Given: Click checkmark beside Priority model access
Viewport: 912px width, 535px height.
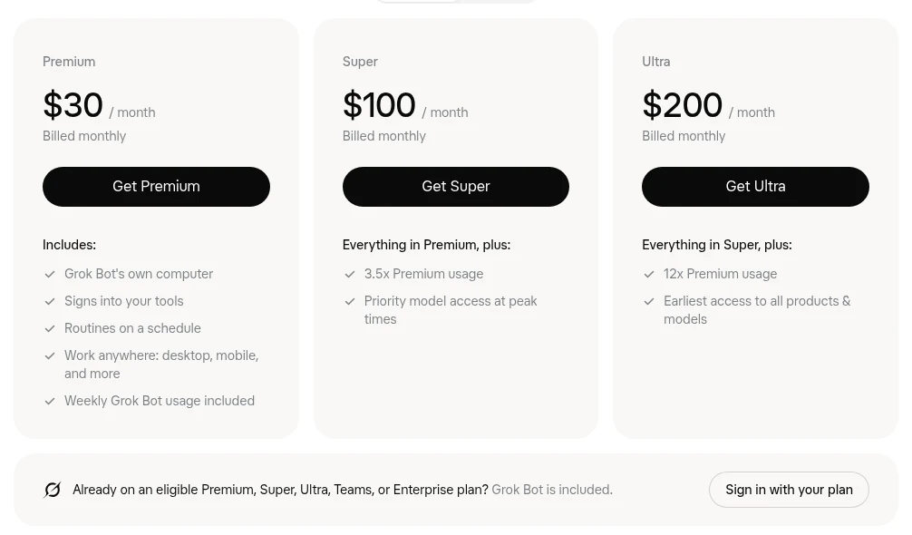Looking at the screenshot, I should (x=350, y=301).
